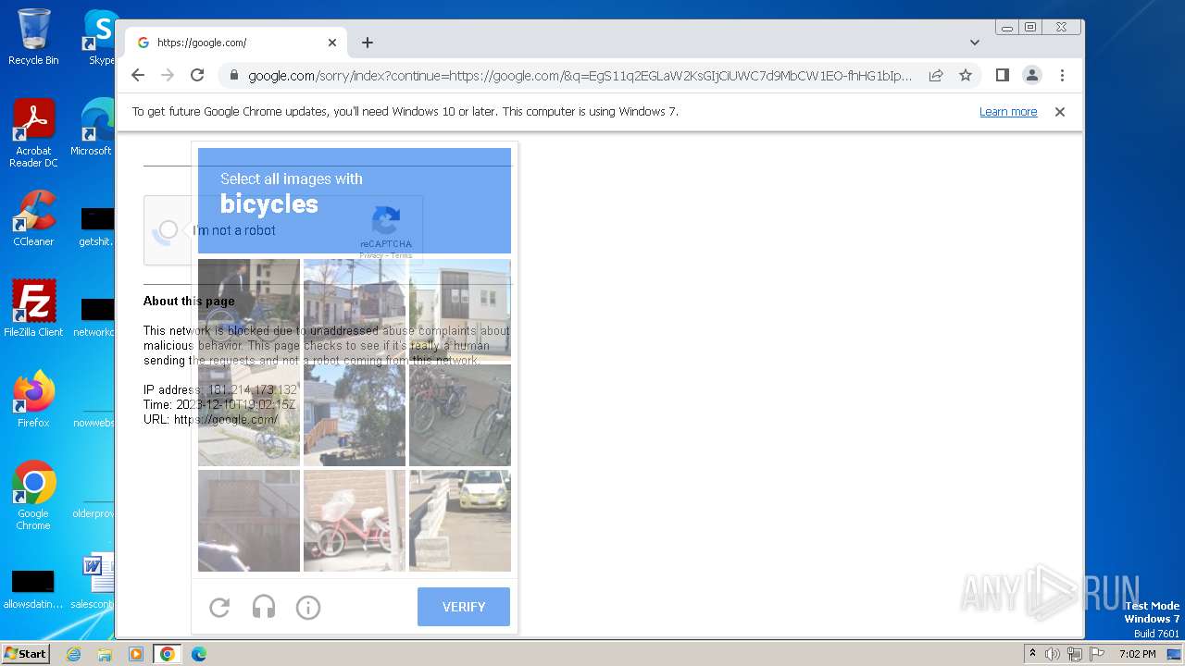
Task: Click the VERIFY button
Action: (x=464, y=607)
